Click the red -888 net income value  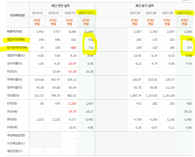click(x=73, y=48)
